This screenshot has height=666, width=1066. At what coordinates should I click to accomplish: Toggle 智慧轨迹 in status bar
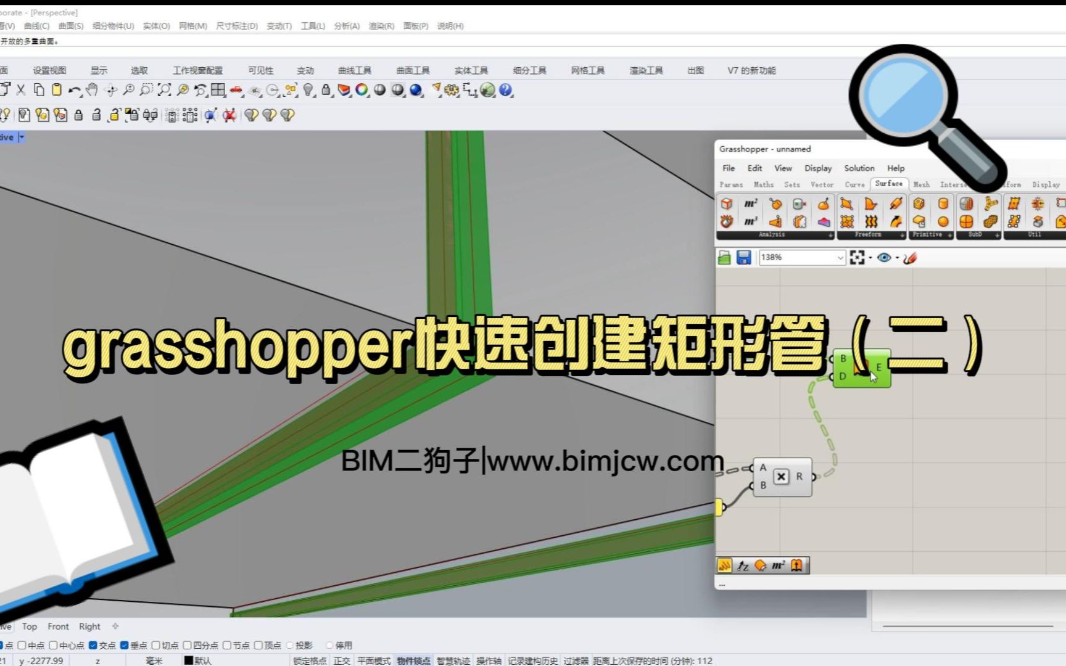pyautogui.click(x=453, y=660)
